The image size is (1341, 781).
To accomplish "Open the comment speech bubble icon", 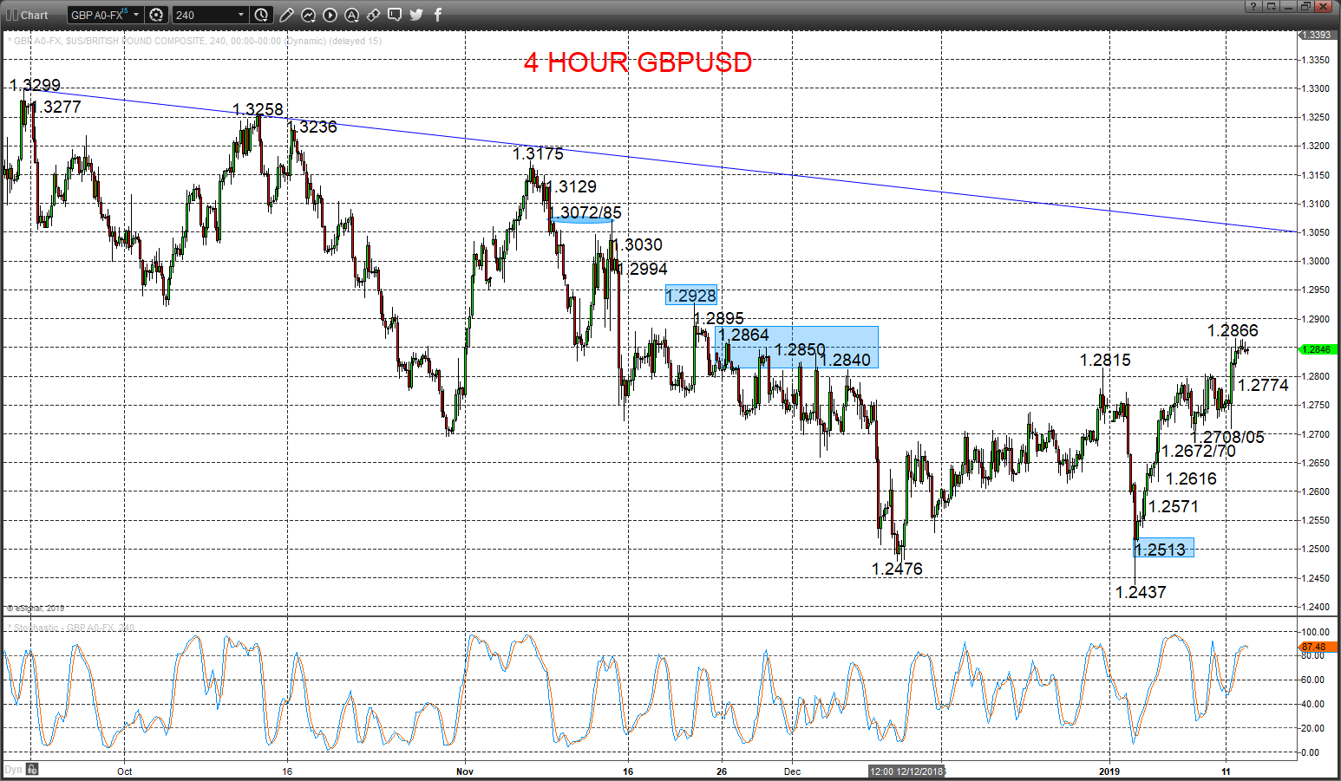I will coord(395,15).
